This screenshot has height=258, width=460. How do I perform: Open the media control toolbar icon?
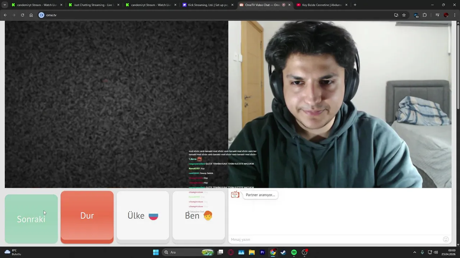(x=437, y=15)
